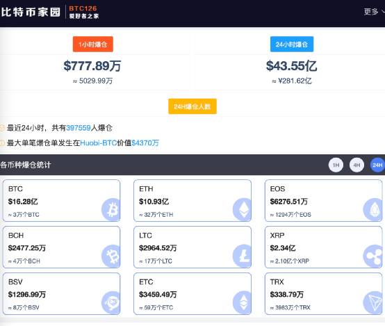This screenshot has height=326, width=385.
Task: Click the BTC $16.28亿 amount
Action: point(23,202)
